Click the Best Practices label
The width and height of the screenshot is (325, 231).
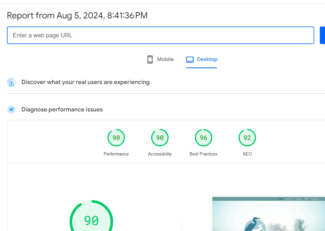[204, 154]
